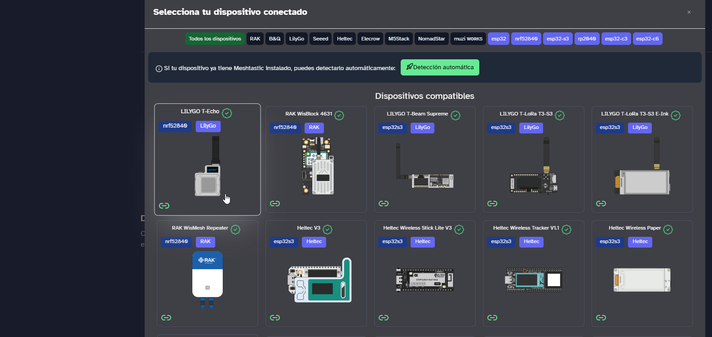
Task: Click verified badge beside Heltec Wireless Paper
Action: click(x=668, y=230)
